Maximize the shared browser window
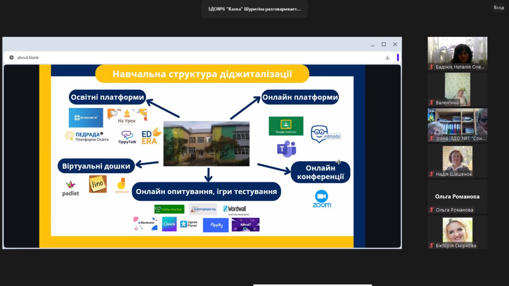Image resolution: width=509 pixels, height=286 pixels. (x=384, y=44)
